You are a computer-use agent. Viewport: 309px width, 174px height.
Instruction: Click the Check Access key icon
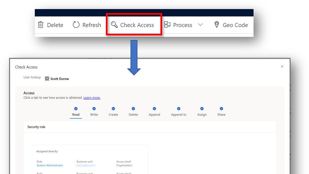pyautogui.click(x=114, y=25)
